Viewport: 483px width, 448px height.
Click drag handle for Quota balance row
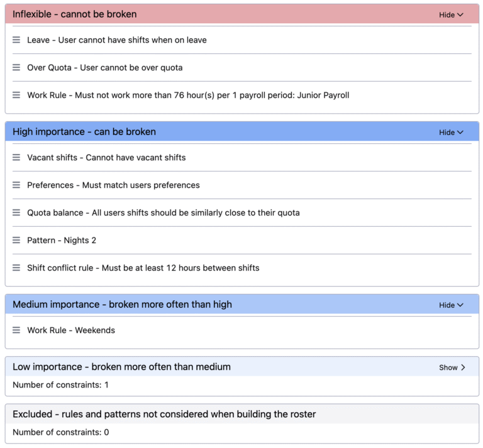click(x=16, y=212)
